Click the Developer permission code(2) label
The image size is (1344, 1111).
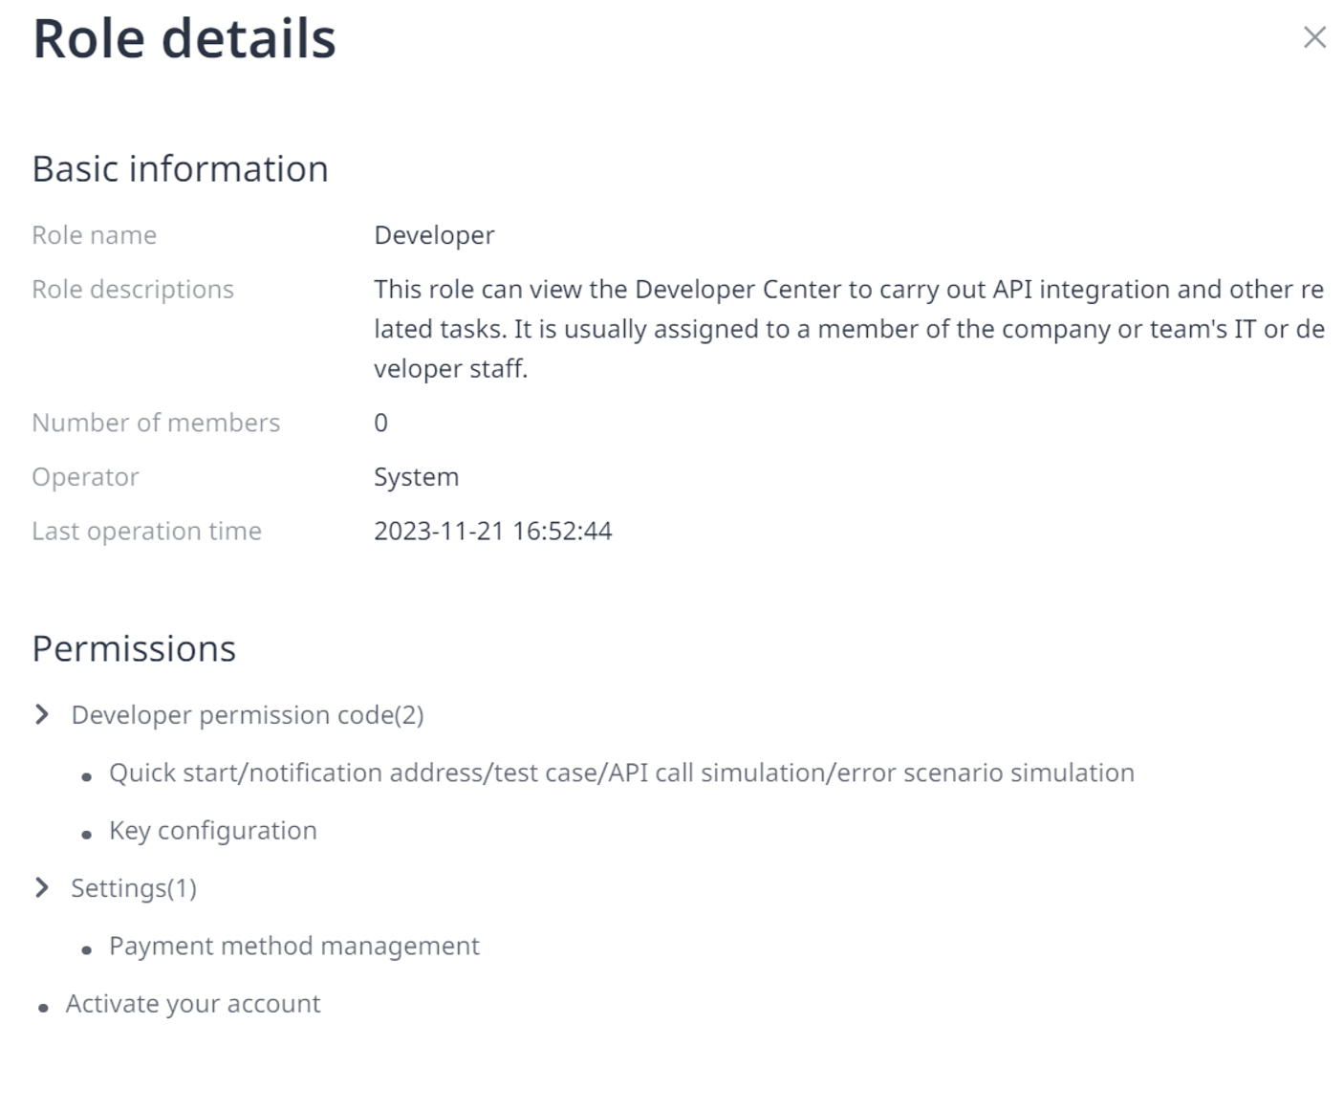pos(247,715)
